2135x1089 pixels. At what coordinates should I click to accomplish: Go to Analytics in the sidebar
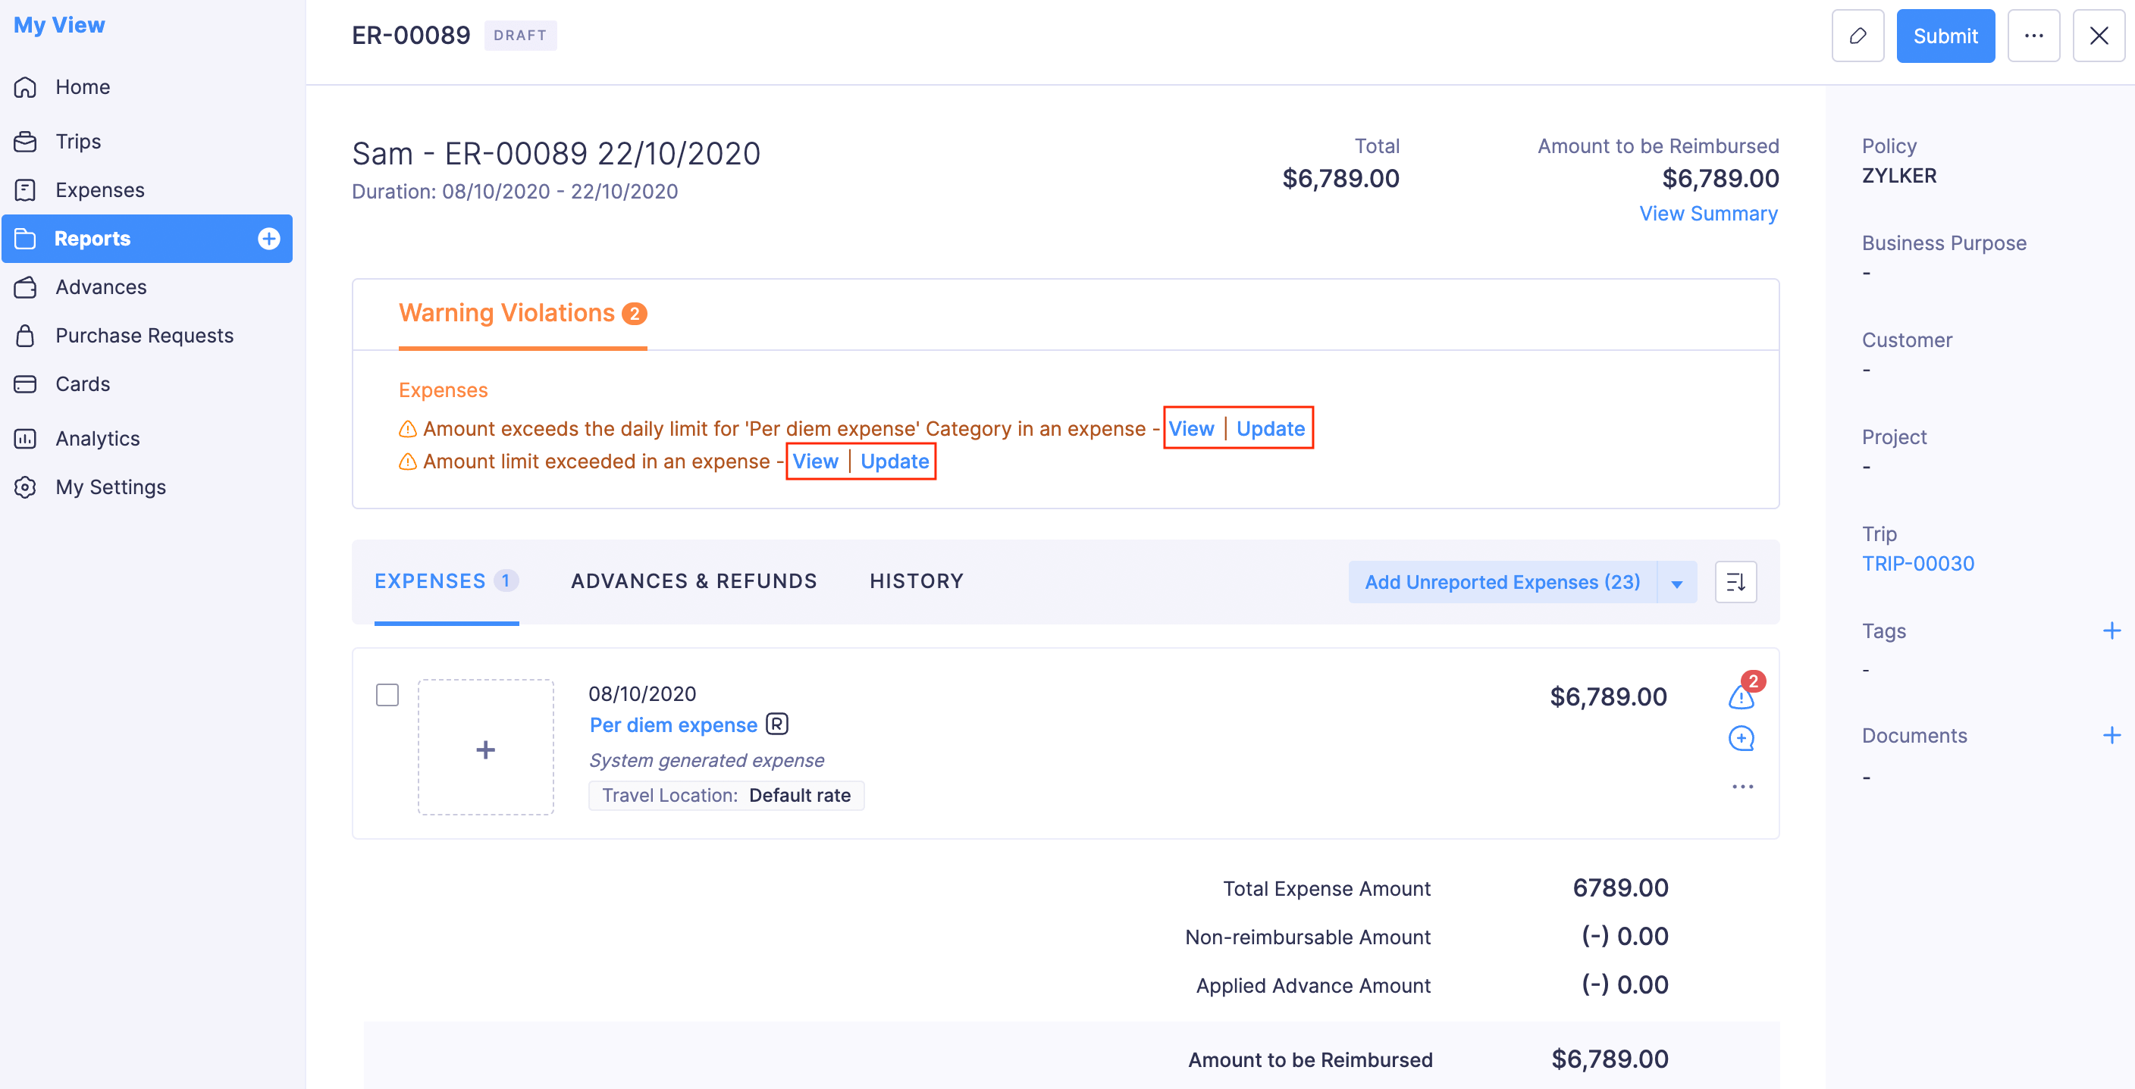point(97,438)
